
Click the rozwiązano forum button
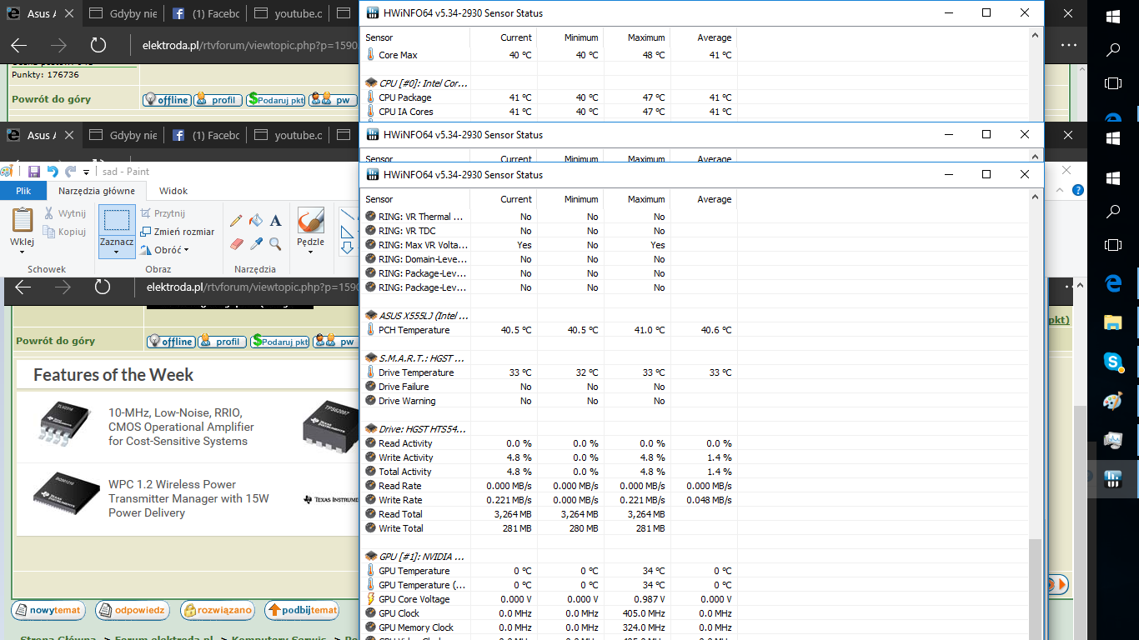(x=217, y=610)
